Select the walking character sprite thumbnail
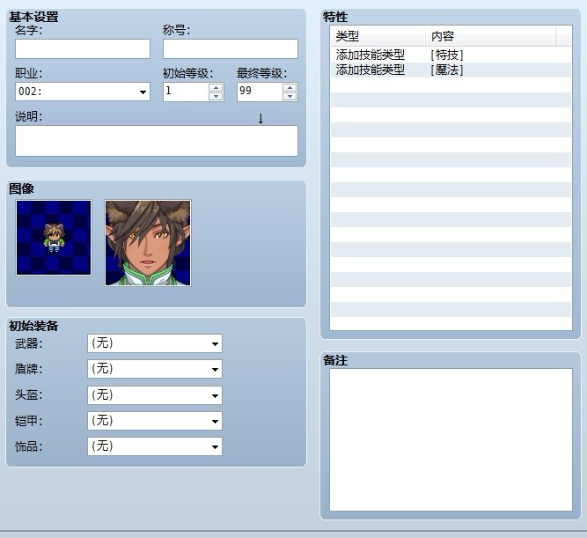This screenshot has width=587, height=538. [54, 238]
